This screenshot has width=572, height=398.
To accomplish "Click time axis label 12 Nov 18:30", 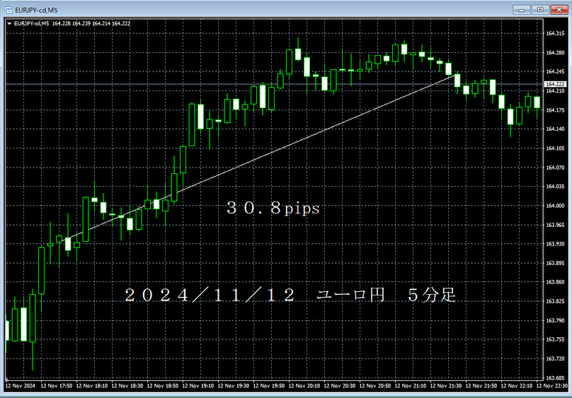I will [x=127, y=385].
